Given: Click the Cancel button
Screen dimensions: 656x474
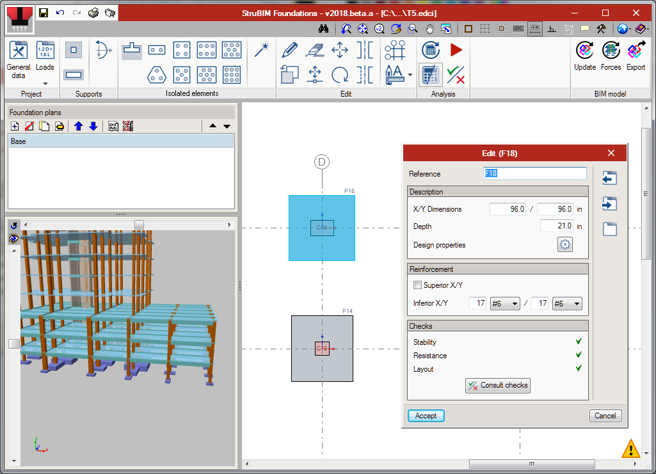Looking at the screenshot, I should pos(605,416).
